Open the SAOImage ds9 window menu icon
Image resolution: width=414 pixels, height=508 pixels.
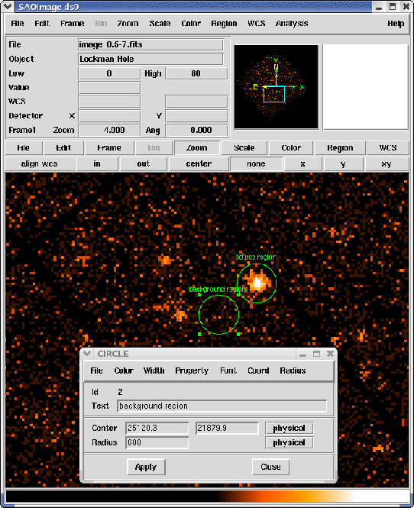tap(8, 6)
